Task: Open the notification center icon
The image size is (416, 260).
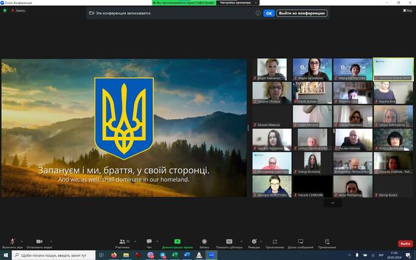Action: [408, 255]
